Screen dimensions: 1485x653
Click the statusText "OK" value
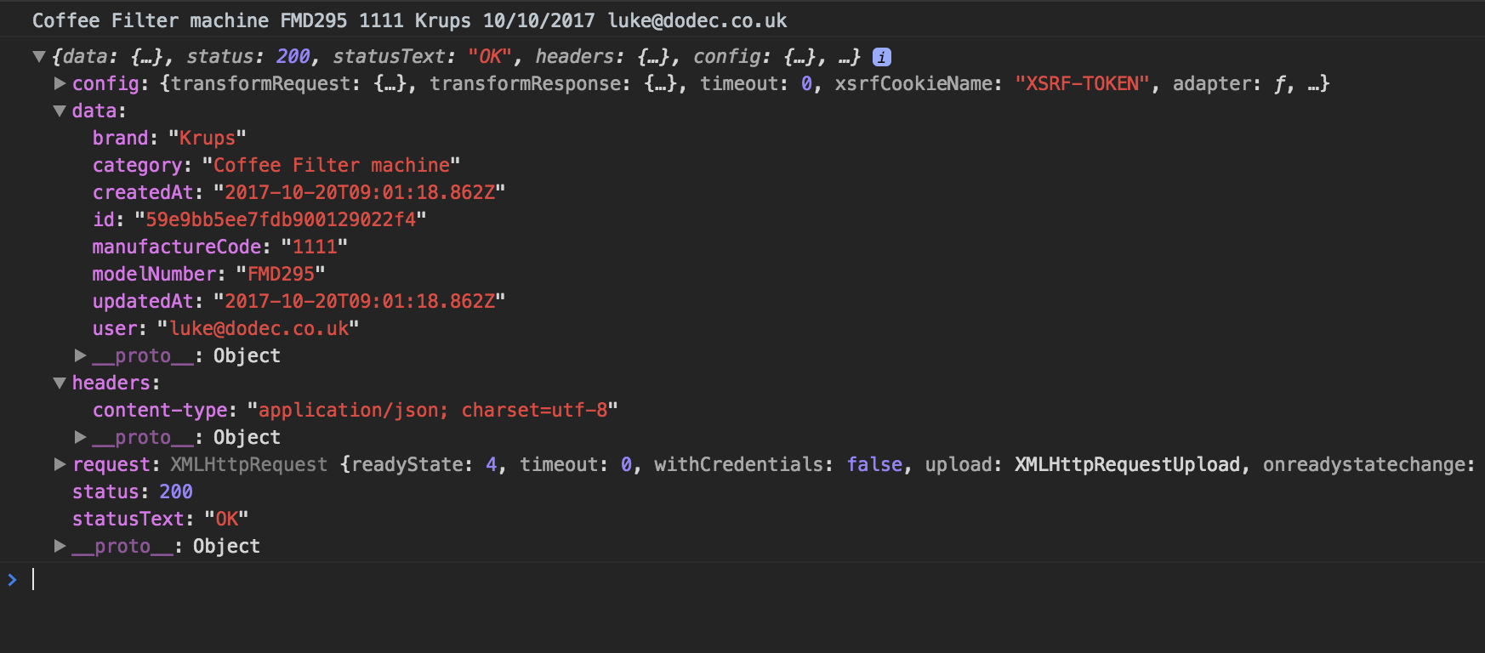click(226, 519)
